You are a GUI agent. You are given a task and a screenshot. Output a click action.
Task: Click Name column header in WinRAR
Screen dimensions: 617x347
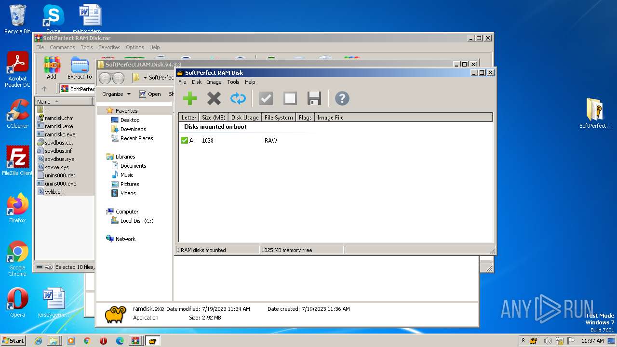click(64, 101)
